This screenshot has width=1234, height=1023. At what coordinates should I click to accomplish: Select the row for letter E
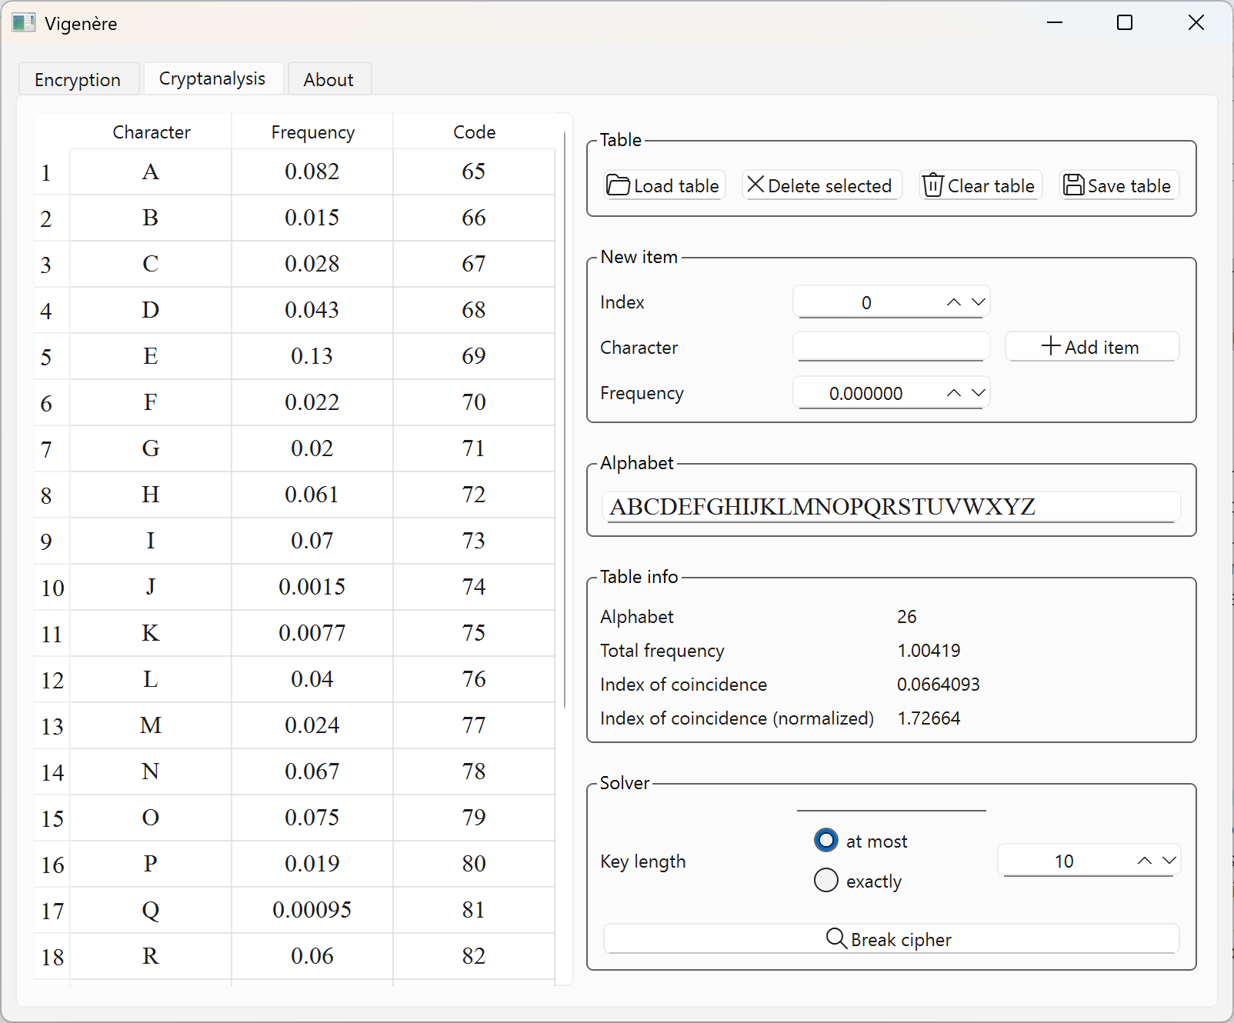pyautogui.click(x=151, y=356)
